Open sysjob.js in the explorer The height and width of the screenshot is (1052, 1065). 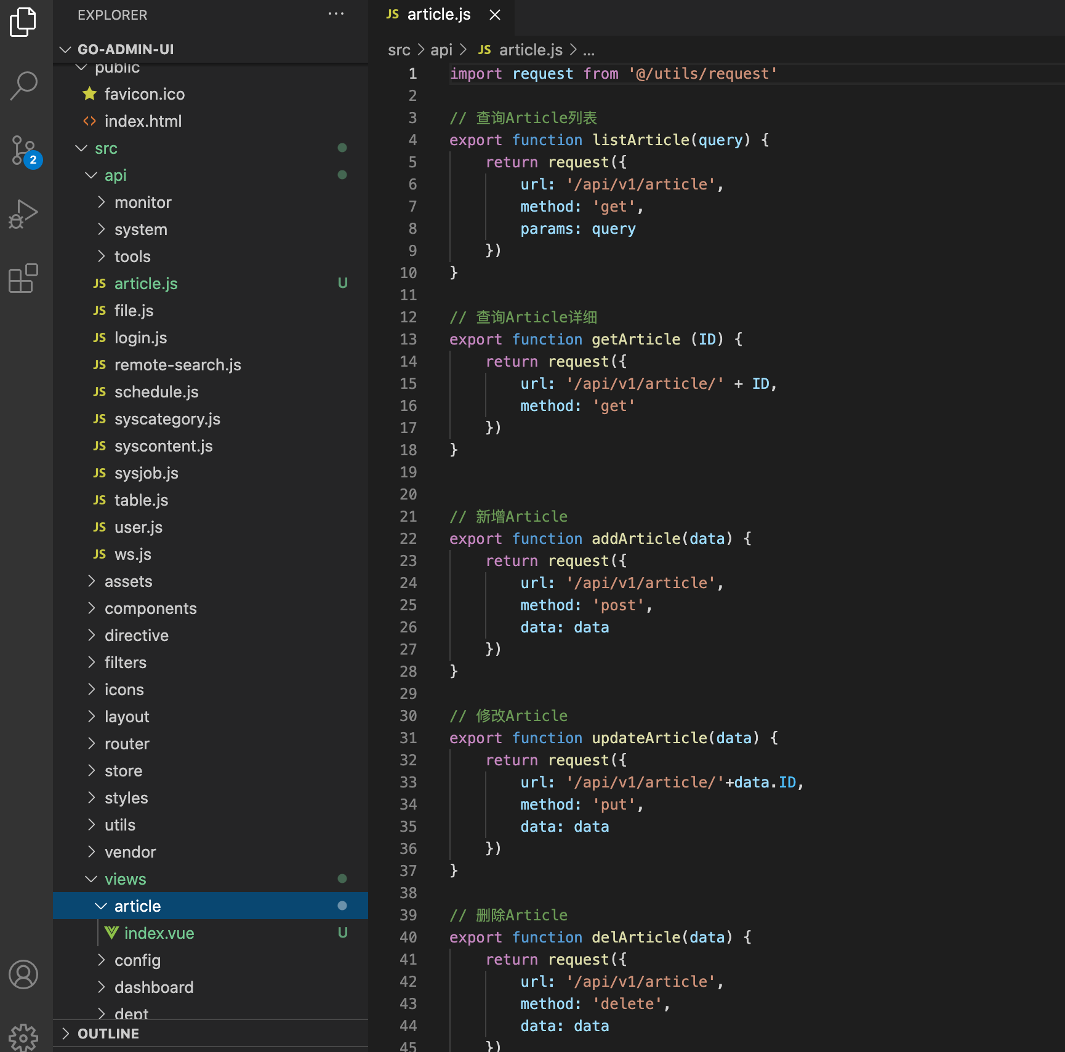[211, 473]
